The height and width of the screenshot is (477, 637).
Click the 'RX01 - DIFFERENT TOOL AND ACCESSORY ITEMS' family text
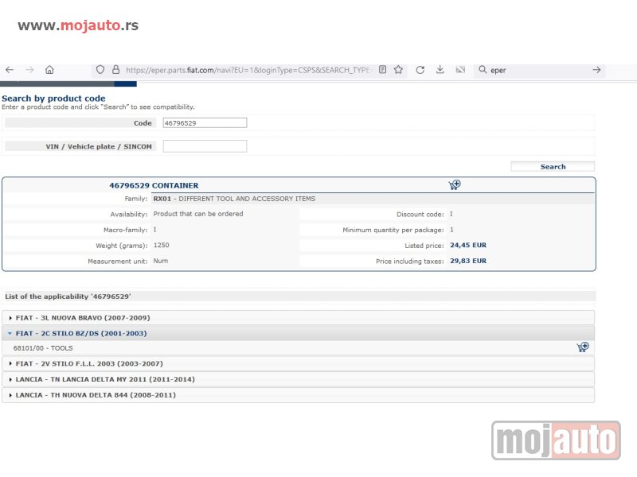[234, 199]
